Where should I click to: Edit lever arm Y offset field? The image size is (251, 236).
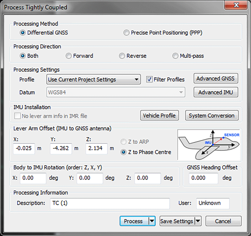tap(61, 149)
